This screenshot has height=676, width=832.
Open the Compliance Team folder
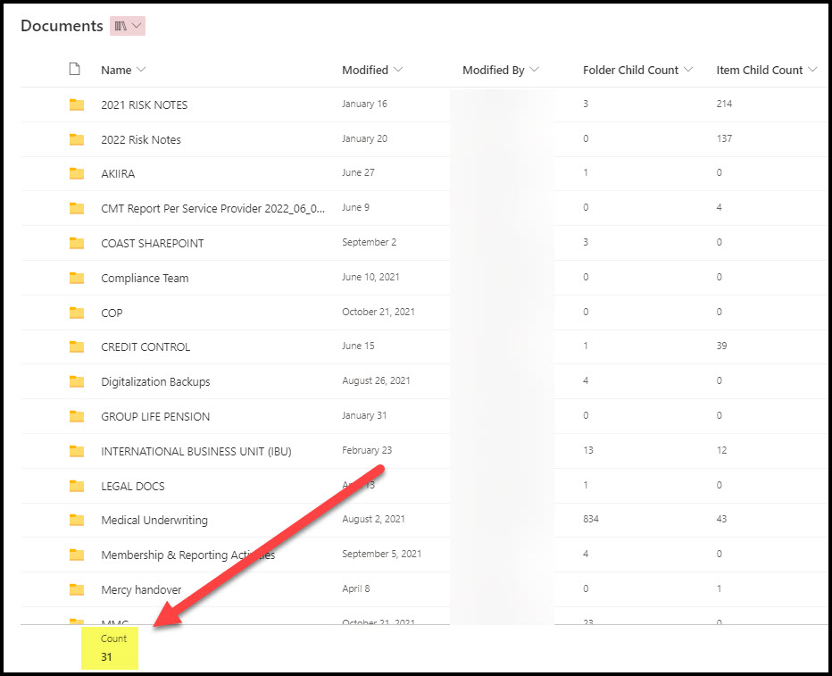coord(145,278)
